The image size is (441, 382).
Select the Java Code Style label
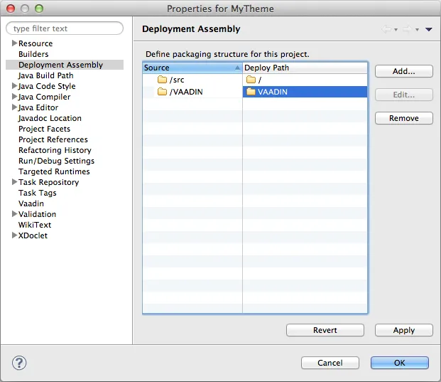(x=47, y=86)
